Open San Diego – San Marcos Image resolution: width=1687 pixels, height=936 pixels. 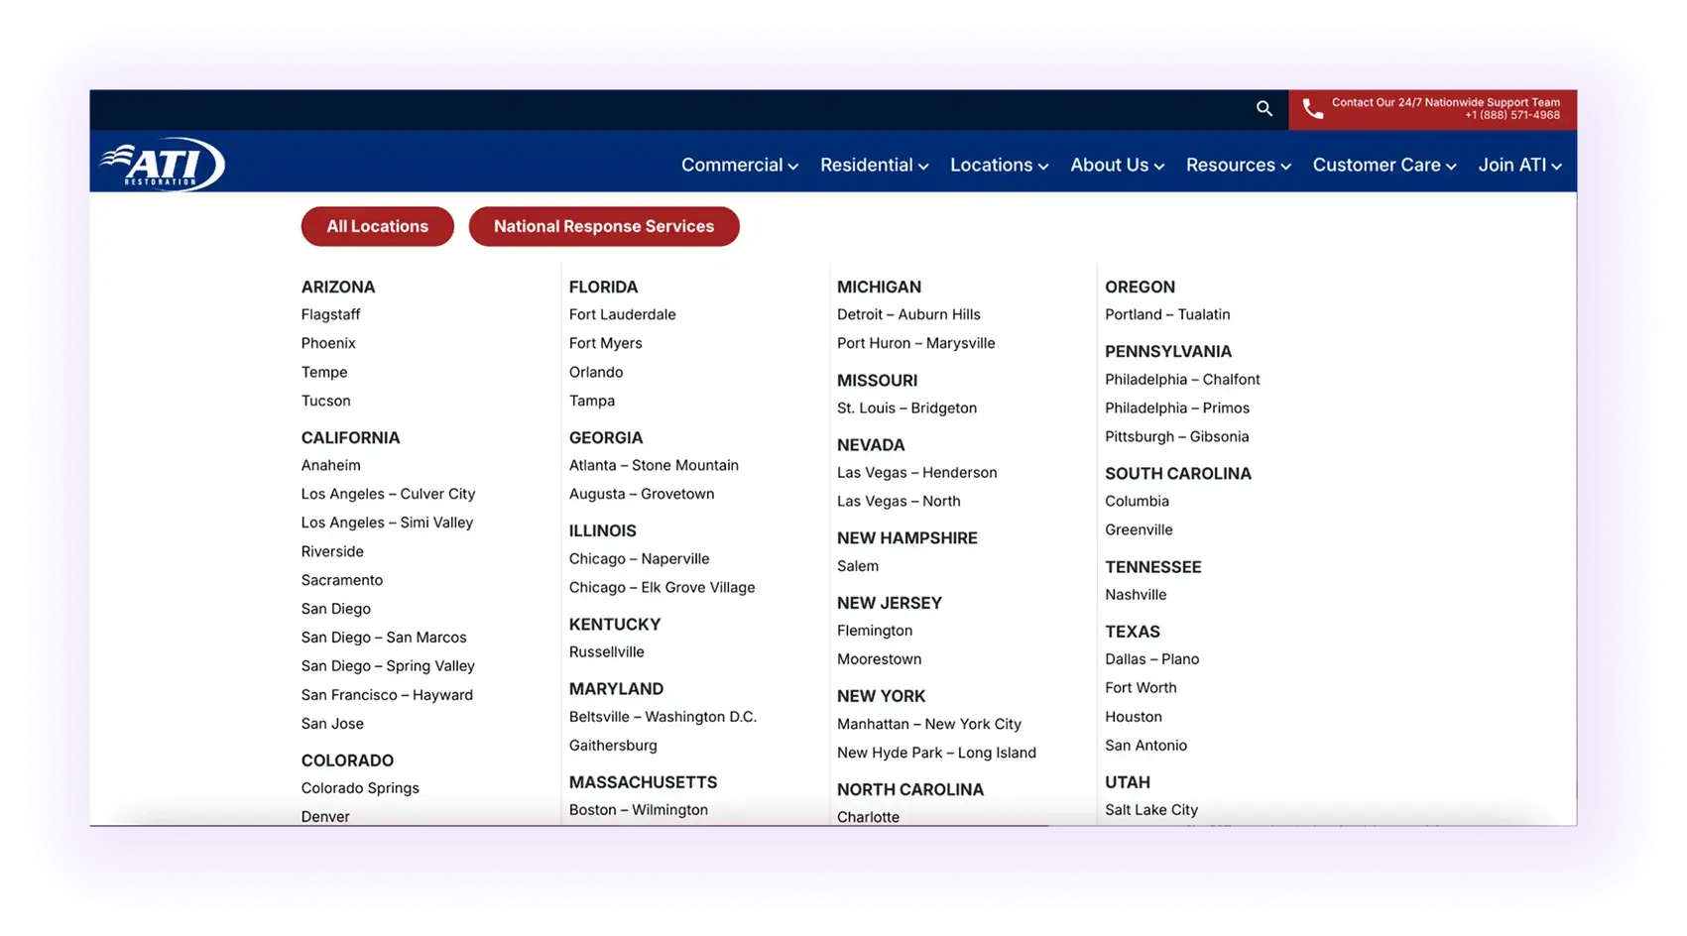click(384, 638)
